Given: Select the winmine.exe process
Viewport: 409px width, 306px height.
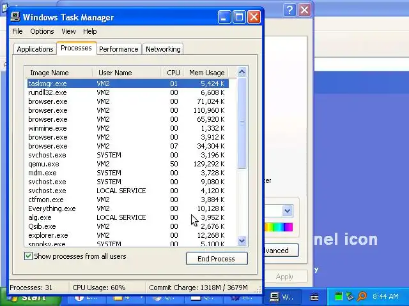Looking at the screenshot, I should pos(128,128).
